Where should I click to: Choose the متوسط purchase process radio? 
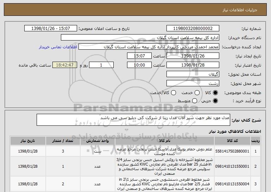point(195,101)
